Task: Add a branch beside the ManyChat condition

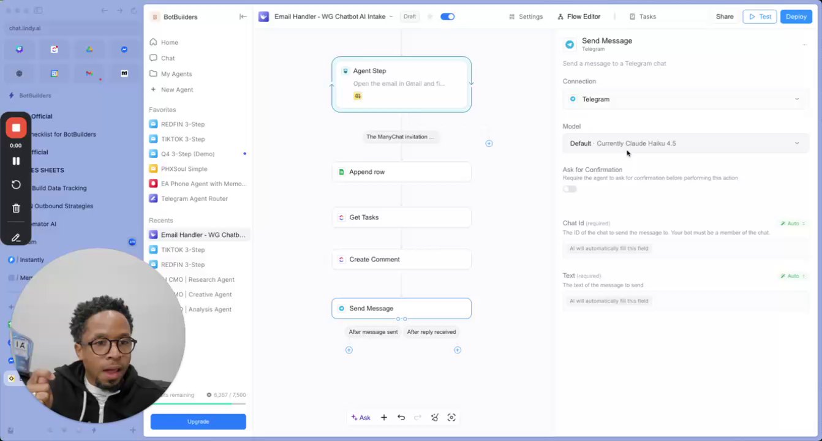Action: [489, 143]
